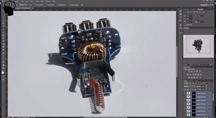
Task: Click the indent left margin field
Action: 189,16
